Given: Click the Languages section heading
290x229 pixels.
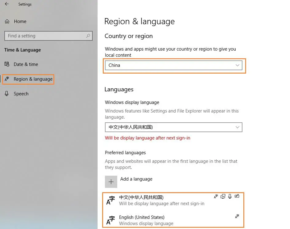Looking at the screenshot, I should 119,90.
